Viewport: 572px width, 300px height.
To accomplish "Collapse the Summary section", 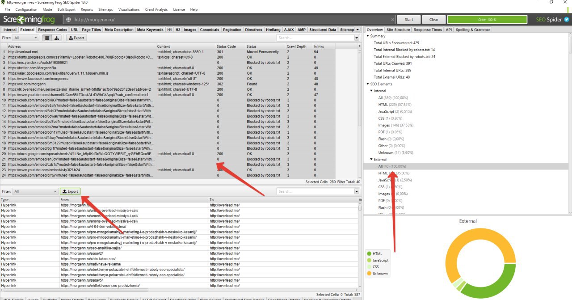I will tap(368, 36).
